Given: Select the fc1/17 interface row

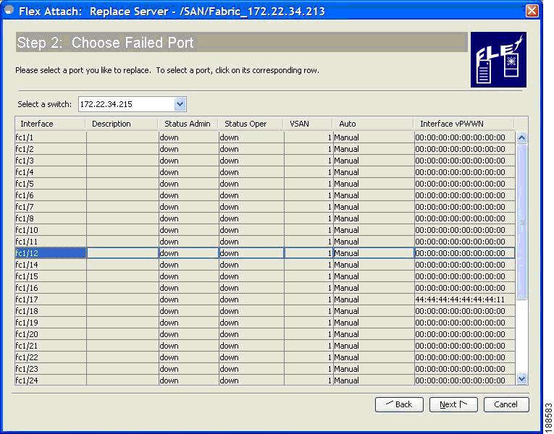Looking at the screenshot, I should point(265,299).
